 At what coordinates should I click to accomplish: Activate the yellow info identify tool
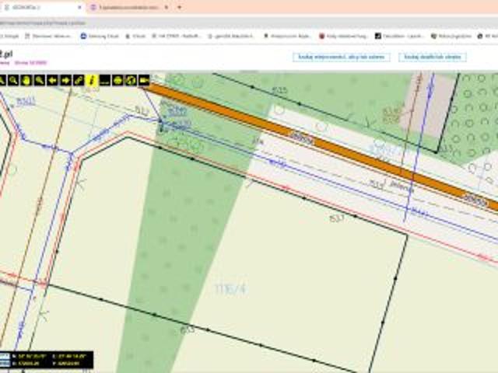pos(91,80)
